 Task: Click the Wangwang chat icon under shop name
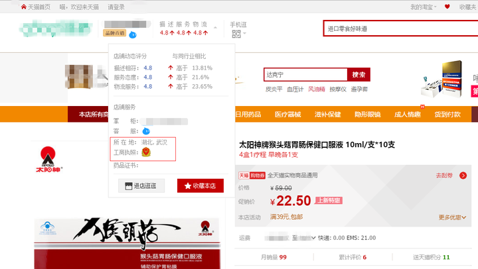pos(133,34)
